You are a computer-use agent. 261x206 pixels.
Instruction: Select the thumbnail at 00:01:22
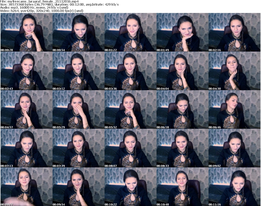(x=130, y=32)
